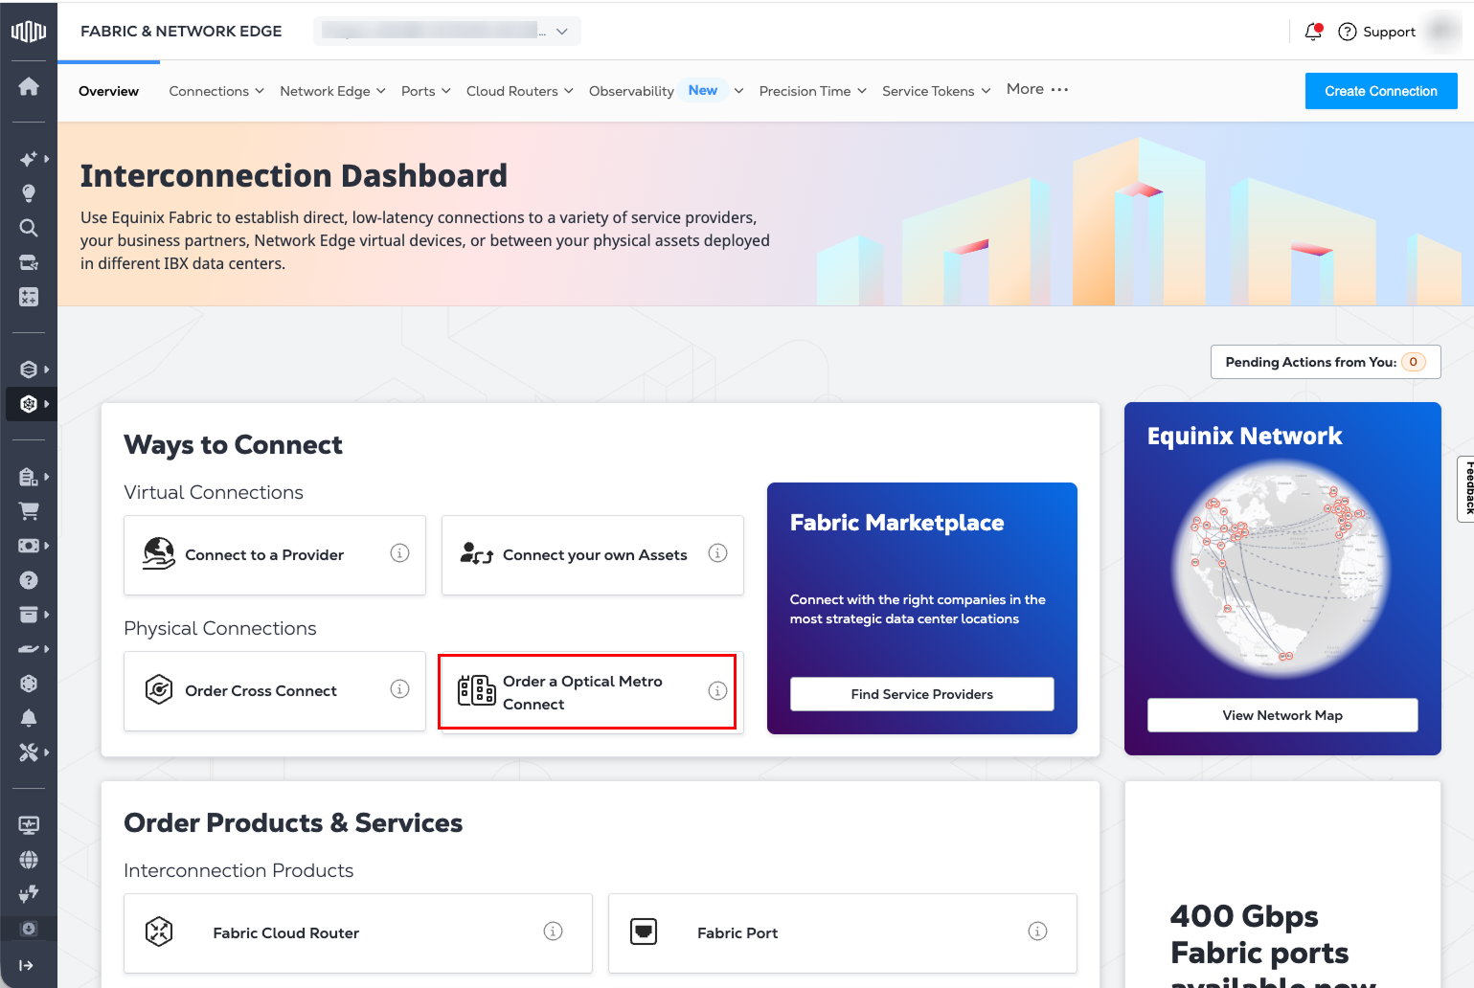Click the monitor with pulse icon in the sidebar

29,825
